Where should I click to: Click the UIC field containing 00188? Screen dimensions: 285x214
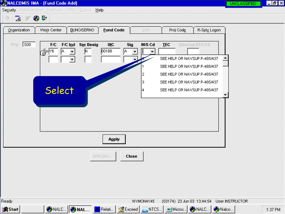[x=111, y=51]
